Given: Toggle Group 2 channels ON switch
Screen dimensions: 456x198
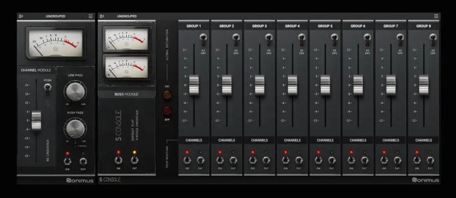Looking at the screenshot, I should tap(220, 160).
